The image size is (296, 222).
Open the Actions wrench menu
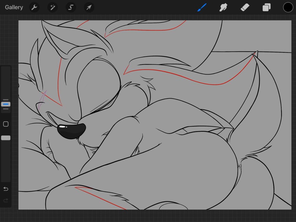click(34, 7)
